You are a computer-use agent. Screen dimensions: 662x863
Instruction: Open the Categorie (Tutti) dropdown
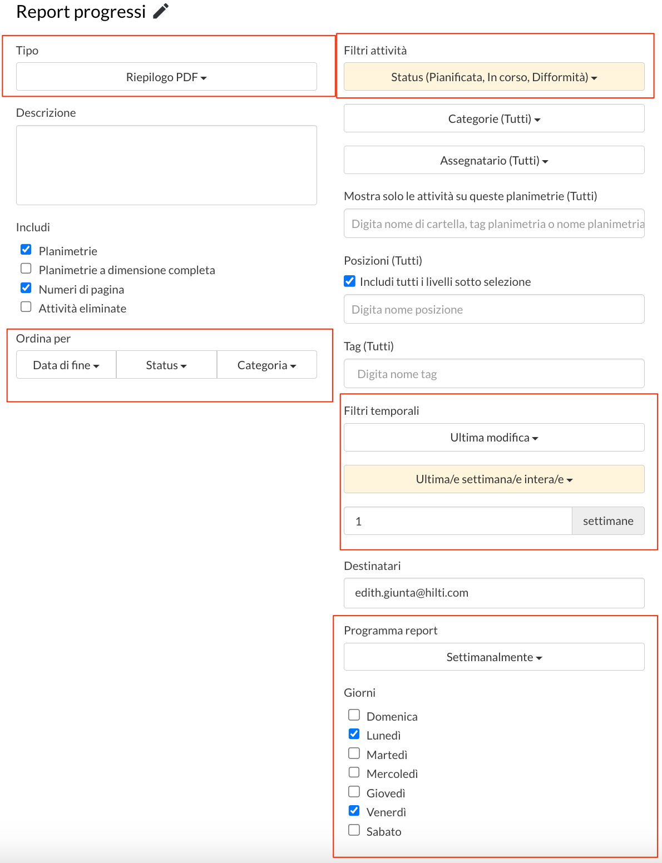pos(494,118)
